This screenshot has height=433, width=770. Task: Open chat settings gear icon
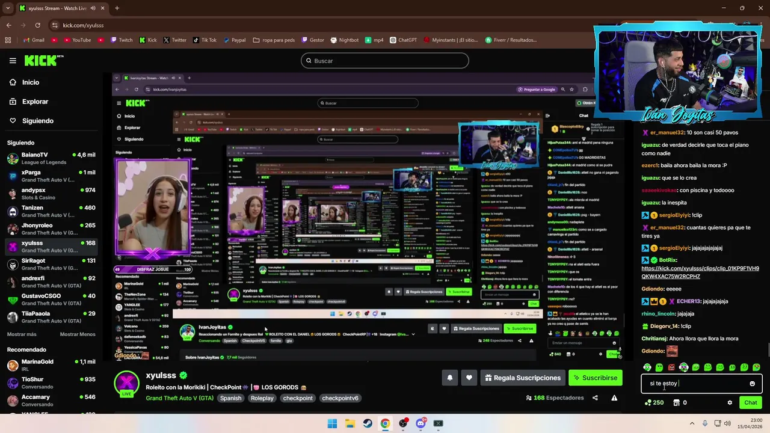click(730, 402)
